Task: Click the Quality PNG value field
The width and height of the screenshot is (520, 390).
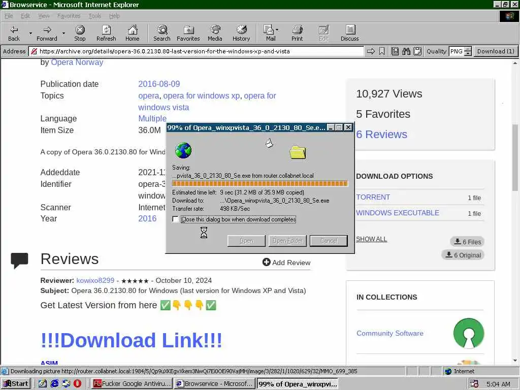Action: click(x=457, y=51)
